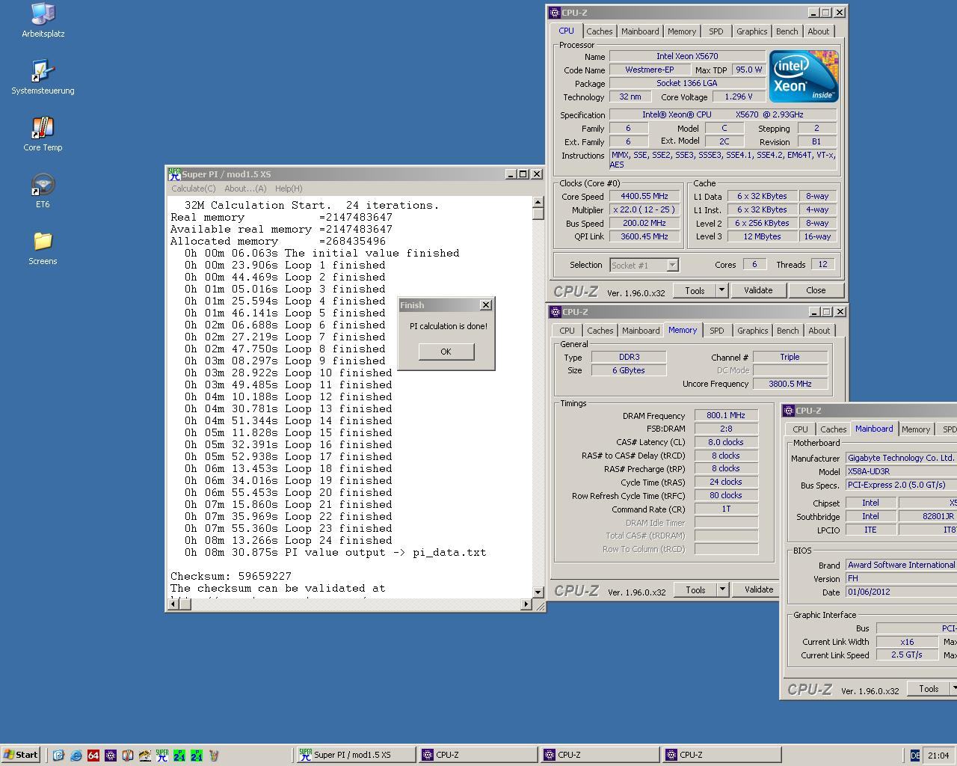Click Super PI's vertical scrollbar up arrow
The height and width of the screenshot is (766, 957).
click(x=538, y=203)
